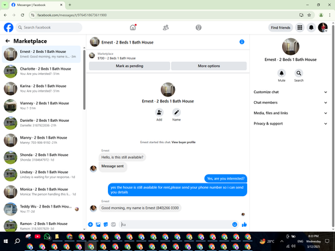This screenshot has height=251, width=335.
Task: Select the Messenger | Facebook browser tab
Action: click(37, 5)
